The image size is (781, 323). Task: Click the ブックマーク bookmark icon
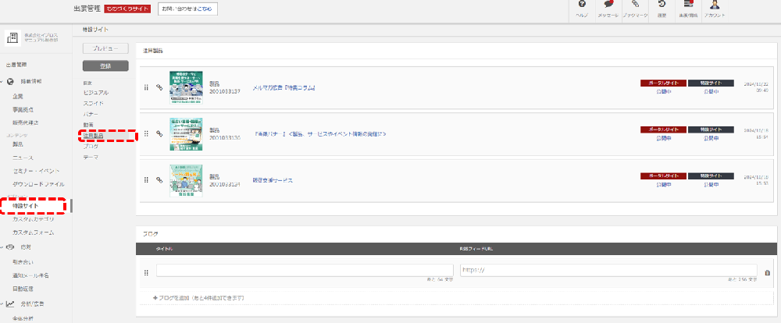tap(635, 6)
